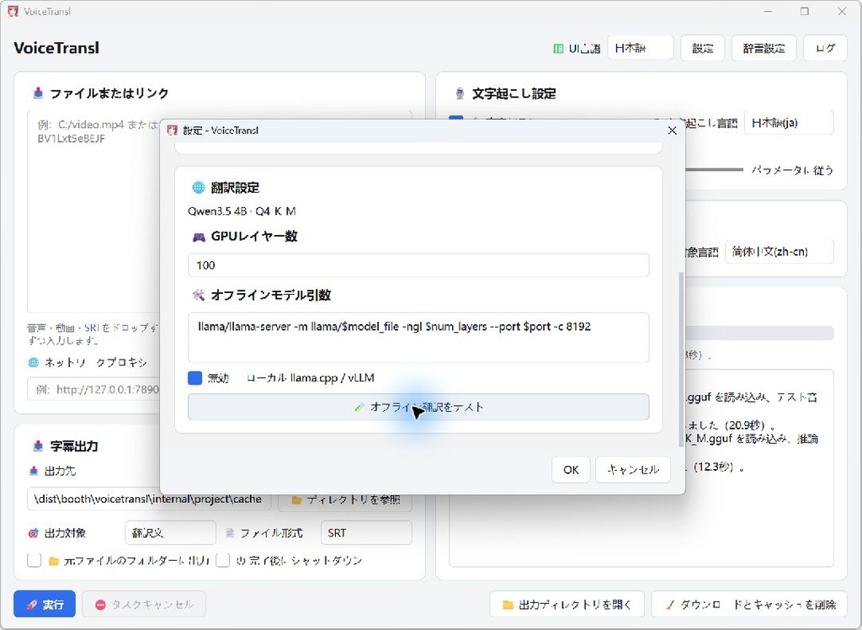This screenshot has height=630, width=862.
Task: Click the target icon beside 出力対象
Action: pos(34,533)
